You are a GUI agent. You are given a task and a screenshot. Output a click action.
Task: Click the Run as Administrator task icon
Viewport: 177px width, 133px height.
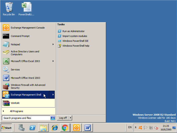coord(59,31)
